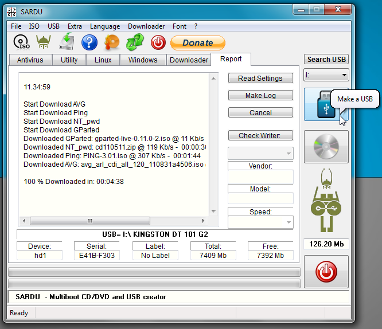Viewport: 382px width, 329px height.
Task: Switch to the Downloader tab
Action: (189, 60)
